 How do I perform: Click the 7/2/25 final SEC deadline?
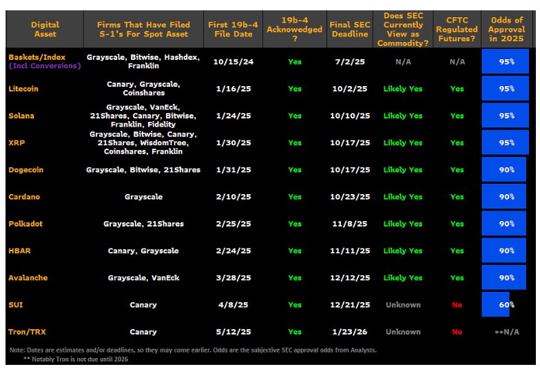point(350,62)
